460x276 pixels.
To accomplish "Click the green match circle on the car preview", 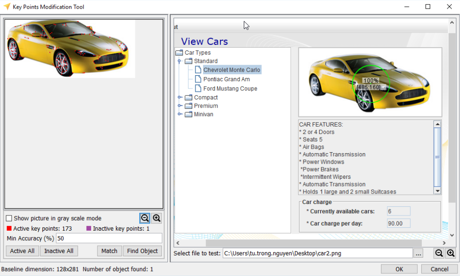I will 371,84.
